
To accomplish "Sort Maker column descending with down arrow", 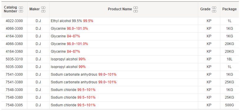I will pos(44,11).
